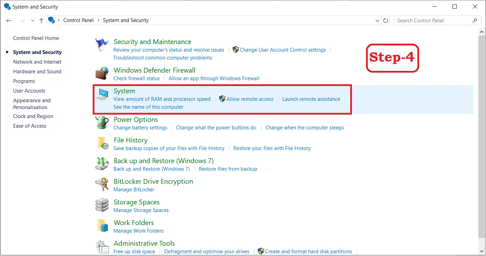Viewport: 486px width, 256px height.
Task: Click the Control Panel icon in address bar
Action: [x=52, y=20]
